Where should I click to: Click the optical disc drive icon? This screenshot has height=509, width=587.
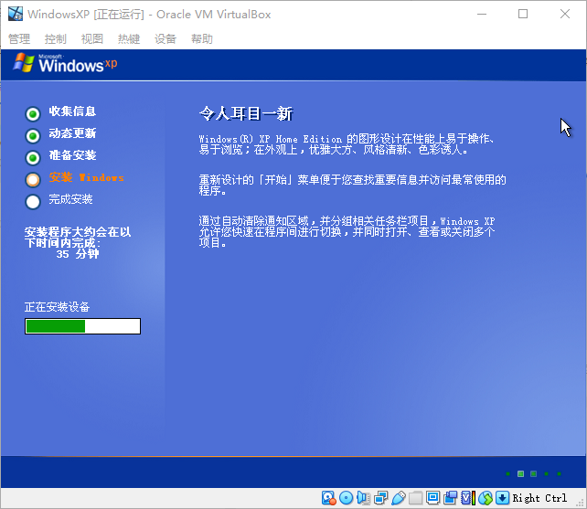coord(347,498)
